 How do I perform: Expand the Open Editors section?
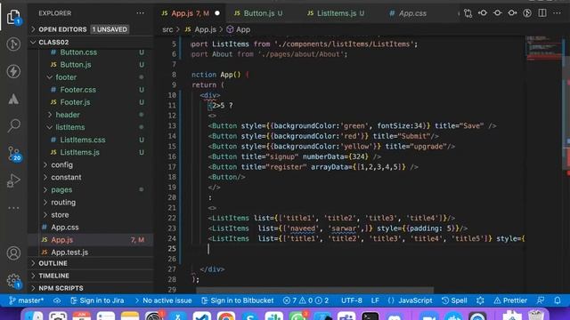(x=91, y=29)
